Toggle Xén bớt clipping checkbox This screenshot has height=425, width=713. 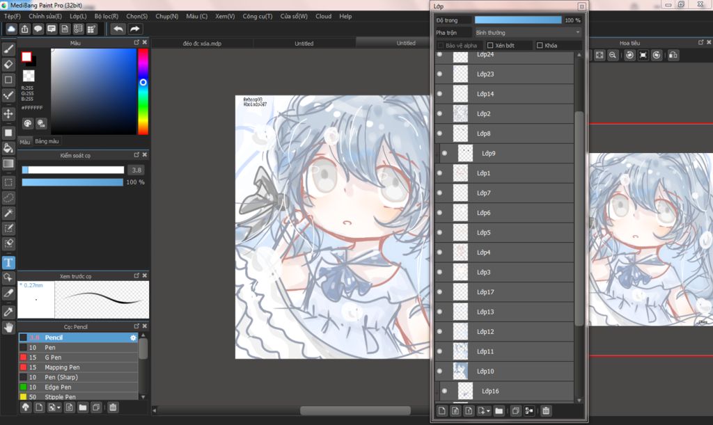[490, 45]
